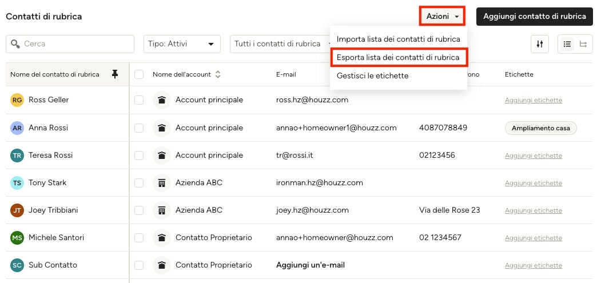
Task: Click the Via delle Rose 23 cell
Action: [x=449, y=210]
